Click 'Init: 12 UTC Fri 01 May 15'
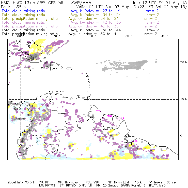 pos(160,3)
